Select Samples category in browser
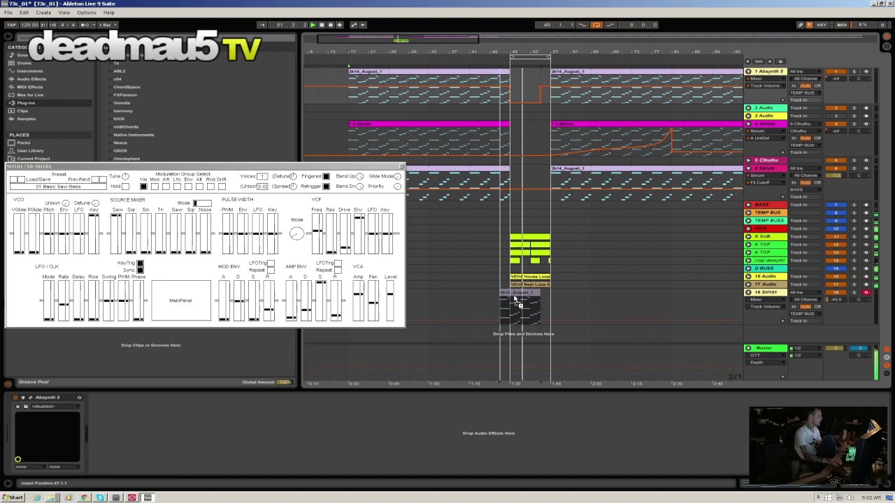 point(26,119)
